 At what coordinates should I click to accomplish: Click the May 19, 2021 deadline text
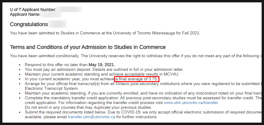(102, 65)
